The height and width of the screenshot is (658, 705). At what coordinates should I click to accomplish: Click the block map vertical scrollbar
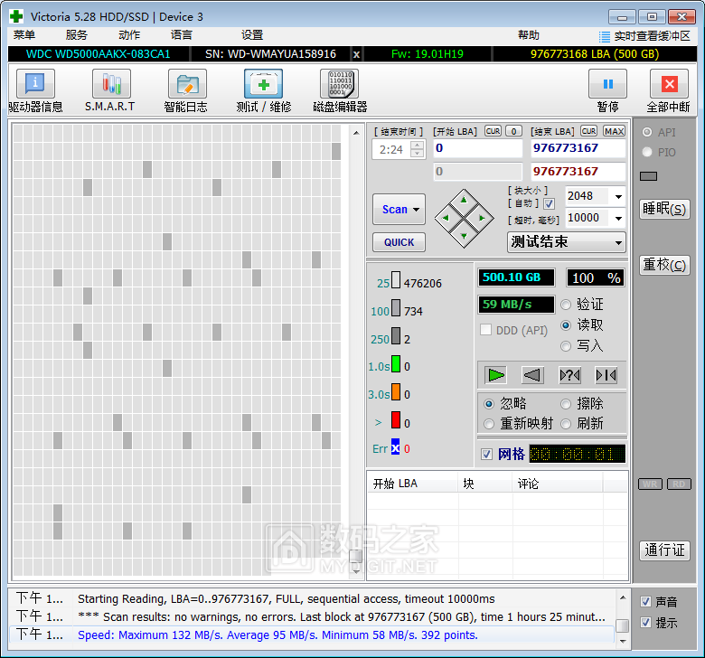click(356, 353)
